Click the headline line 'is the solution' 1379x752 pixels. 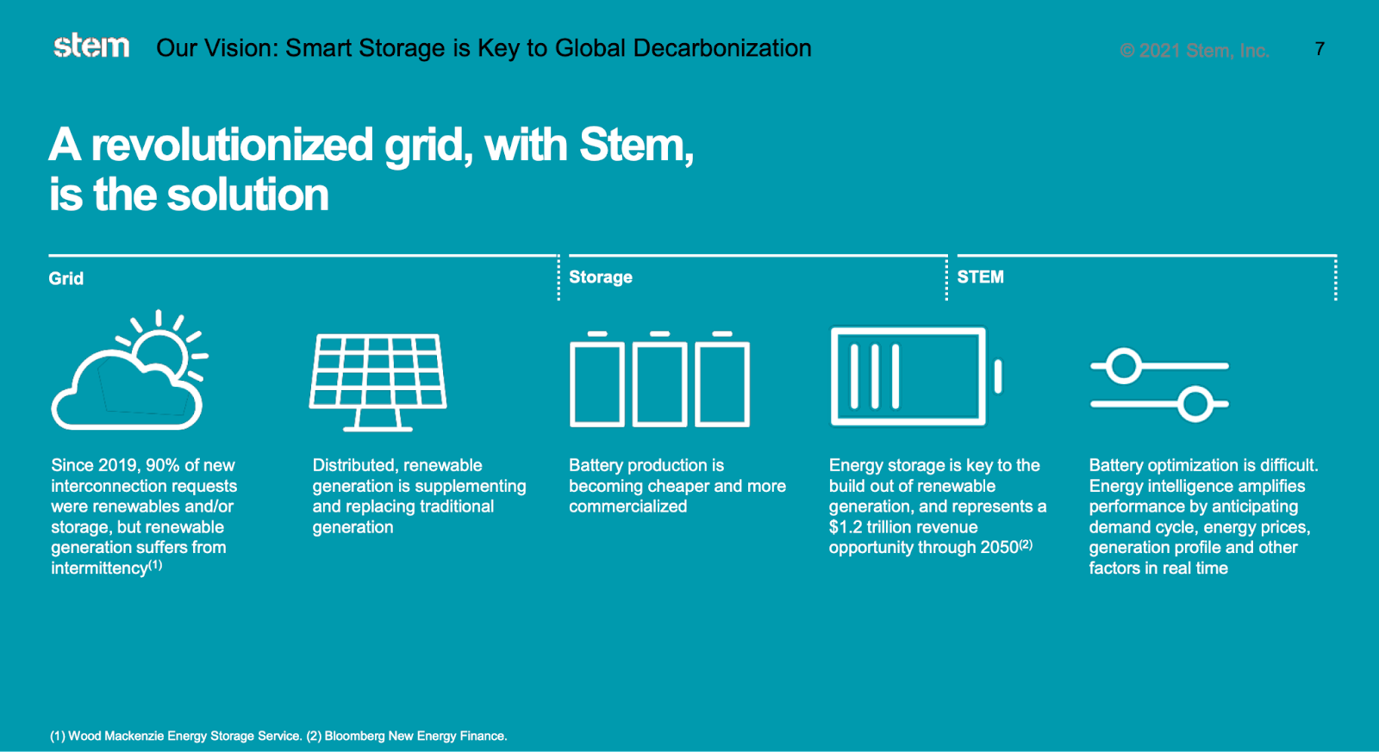[189, 195]
